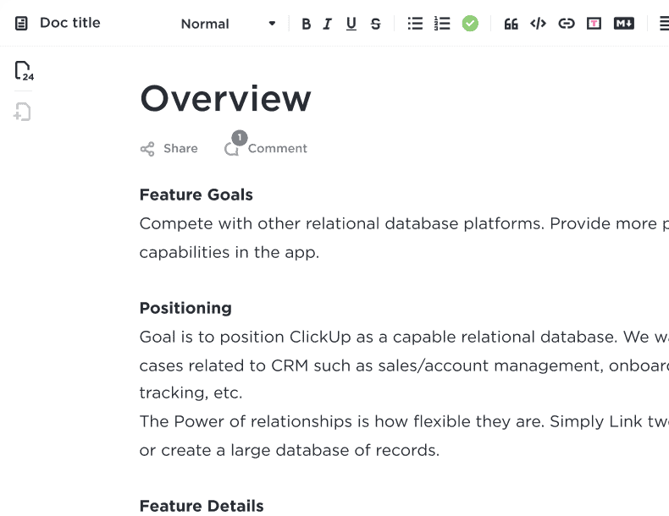This screenshot has width=669, height=516.
Task: Open the Normal text style dropdown
Action: pos(229,24)
